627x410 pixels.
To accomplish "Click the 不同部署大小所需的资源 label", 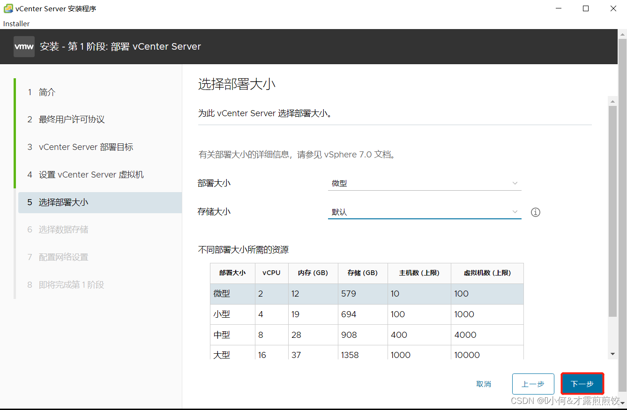I will click(243, 250).
